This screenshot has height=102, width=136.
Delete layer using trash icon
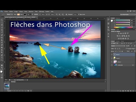[133, 91]
